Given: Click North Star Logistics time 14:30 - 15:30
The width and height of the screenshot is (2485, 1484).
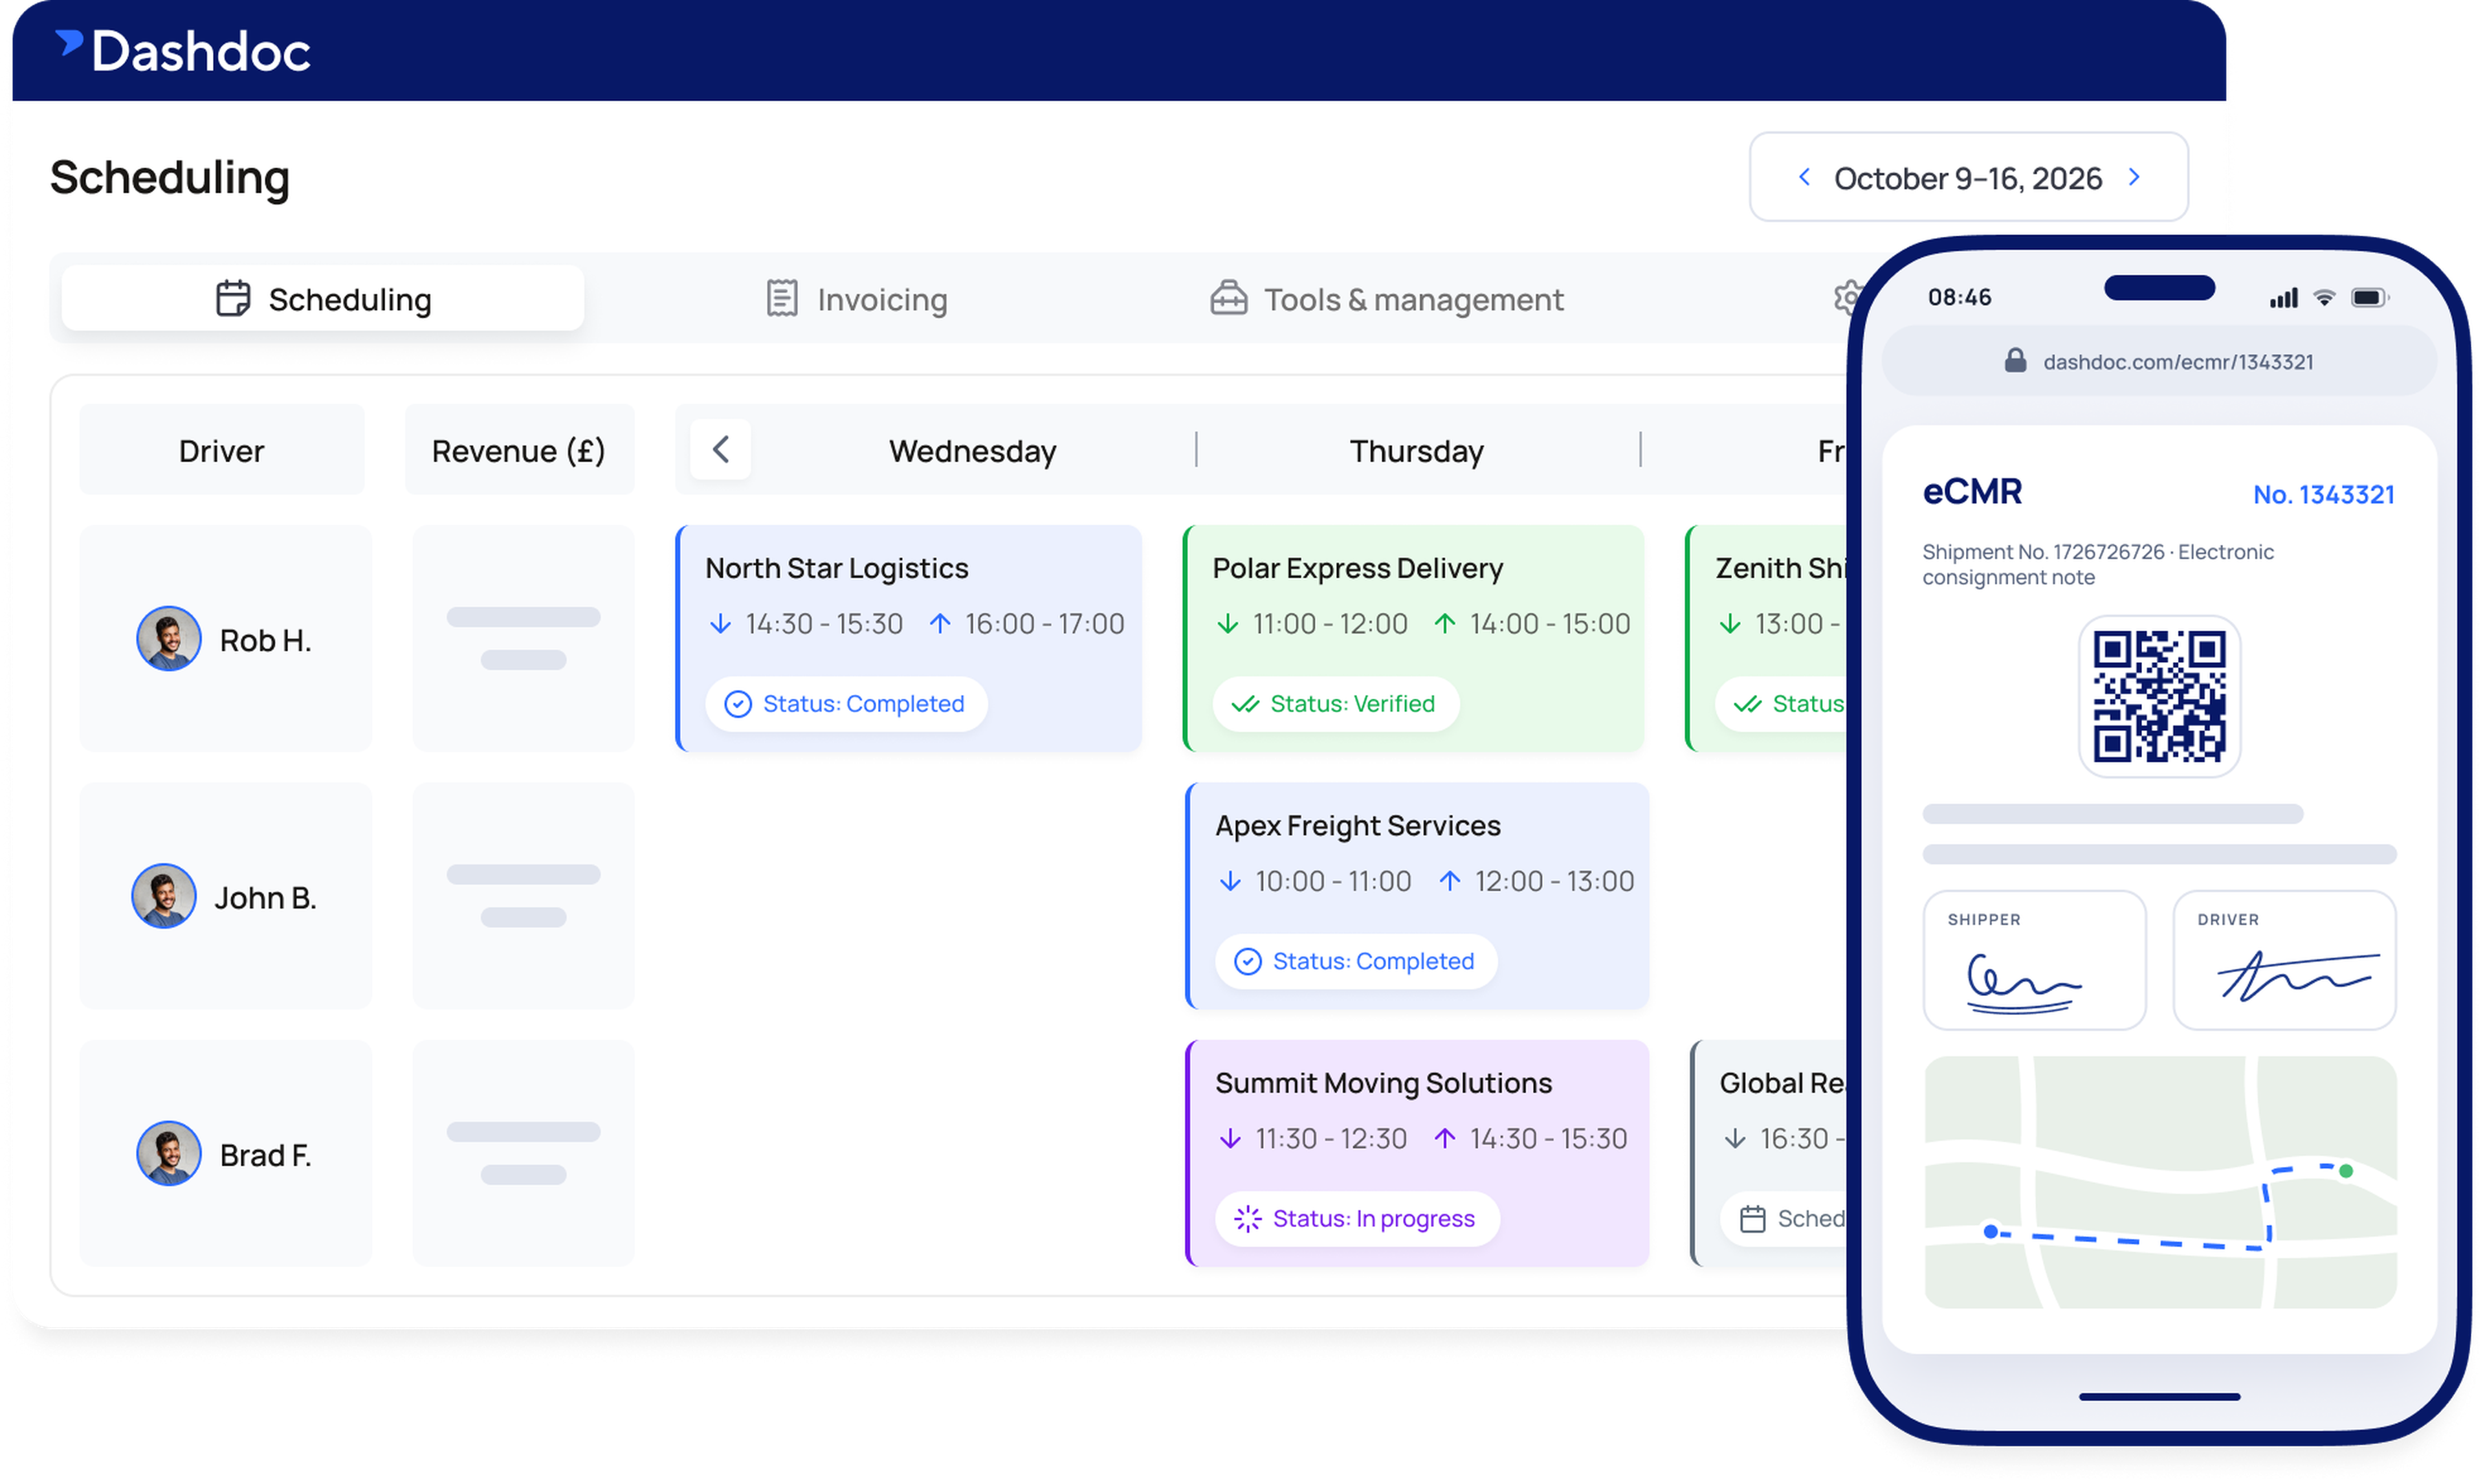Looking at the screenshot, I should (824, 625).
